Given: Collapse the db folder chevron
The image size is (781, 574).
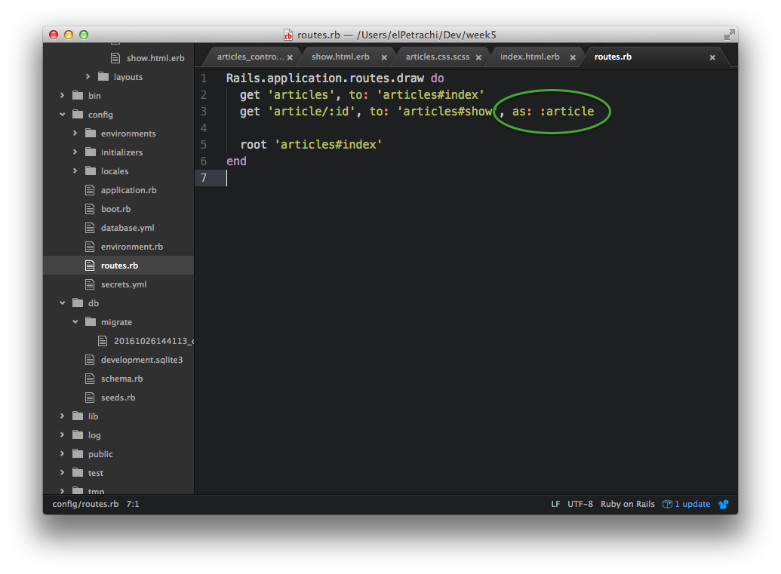Looking at the screenshot, I should 63,302.
